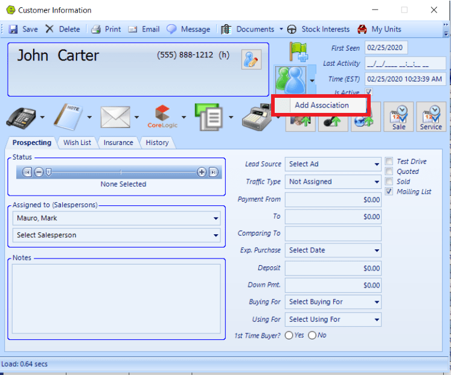The image size is (451, 375).
Task: Click the green documents copy icon
Action: [208, 117]
